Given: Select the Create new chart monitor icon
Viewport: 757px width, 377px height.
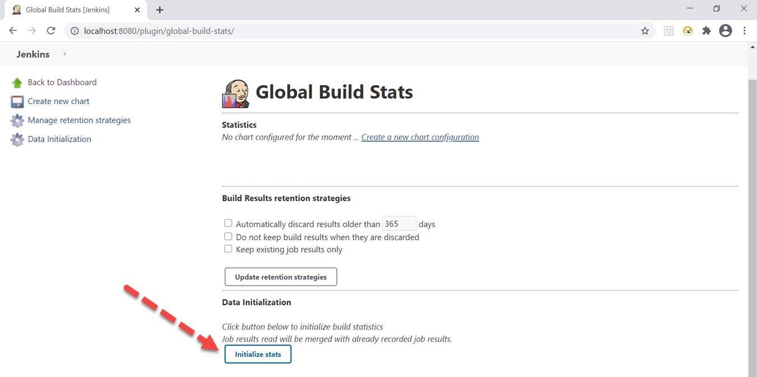Looking at the screenshot, I should (16, 101).
